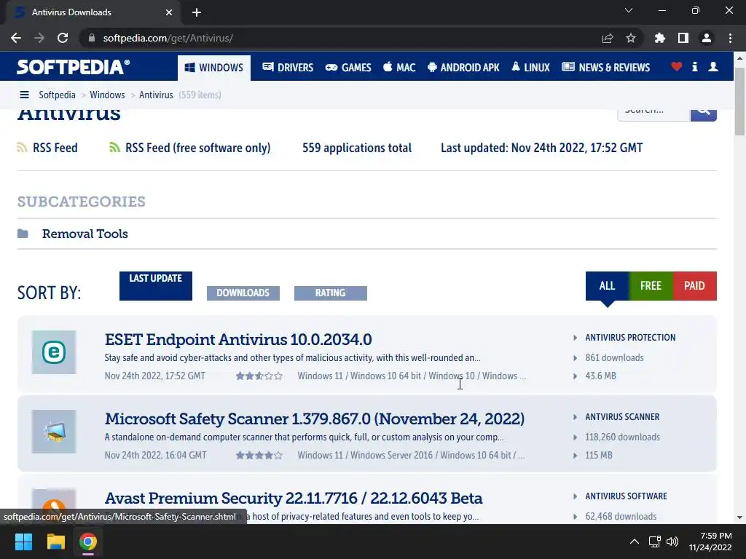The height and width of the screenshot is (559, 746).
Task: Click the red heart favorites icon
Action: [x=677, y=66]
